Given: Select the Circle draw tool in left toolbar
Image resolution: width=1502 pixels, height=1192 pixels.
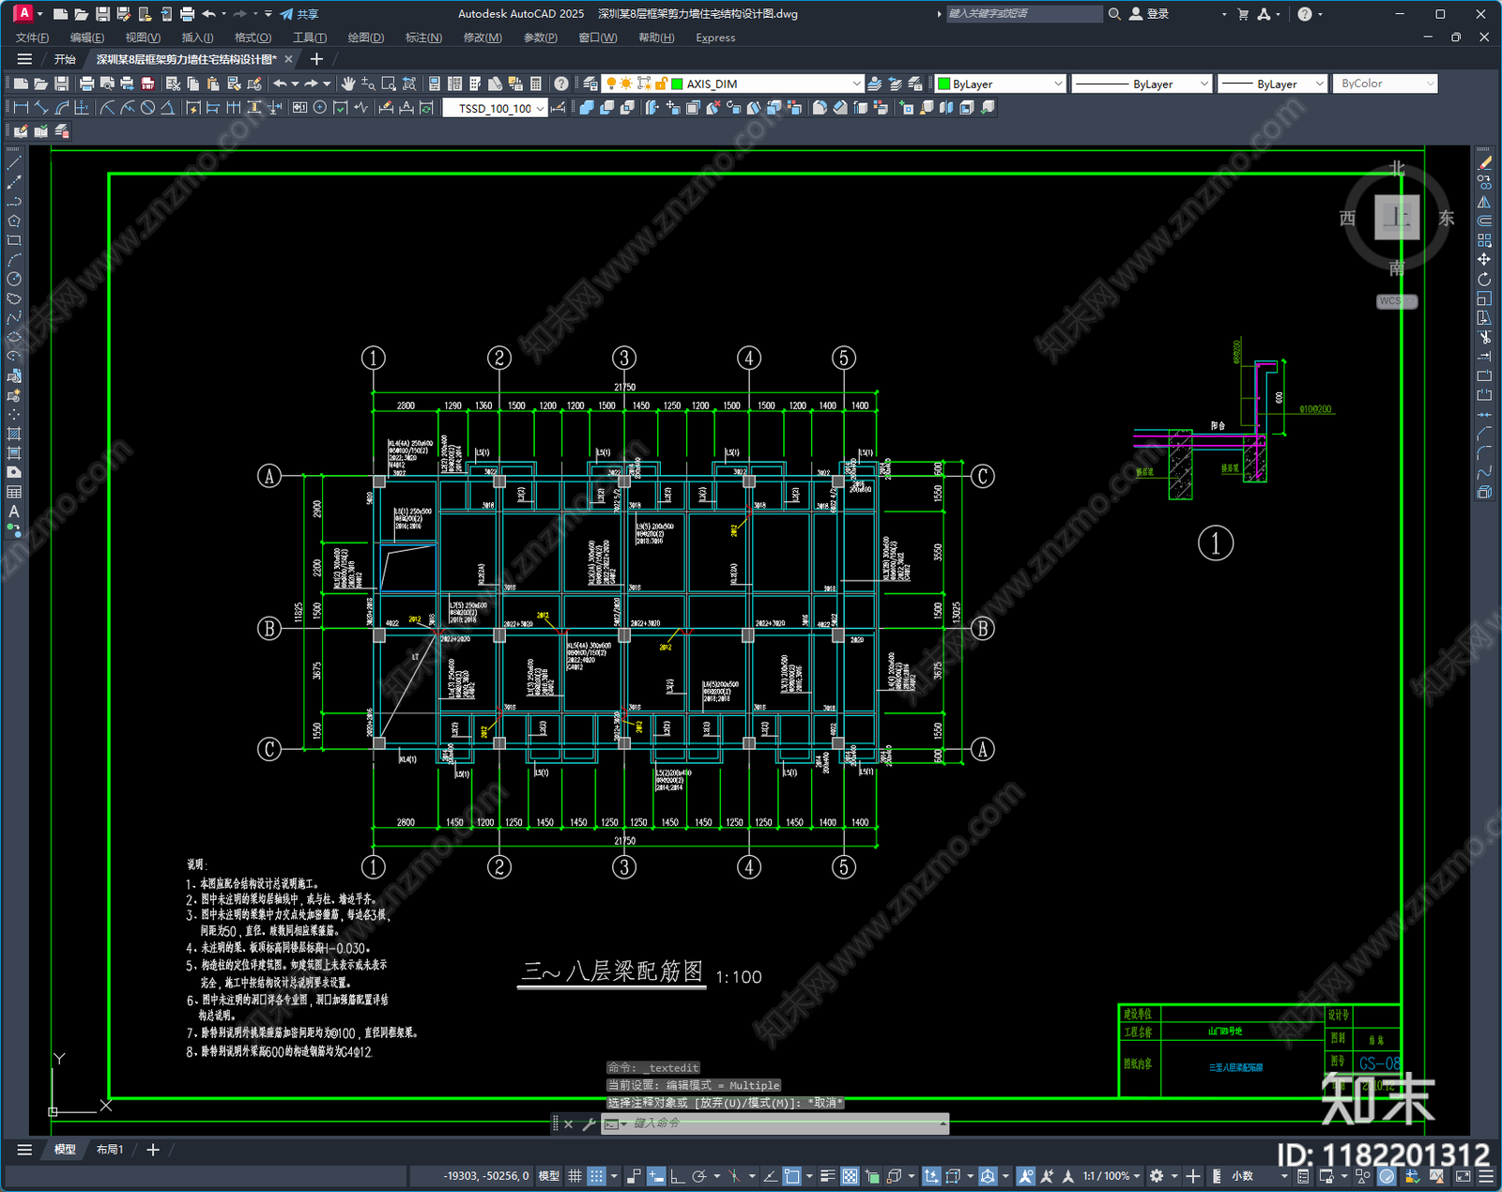Looking at the screenshot, I should pos(14,279).
